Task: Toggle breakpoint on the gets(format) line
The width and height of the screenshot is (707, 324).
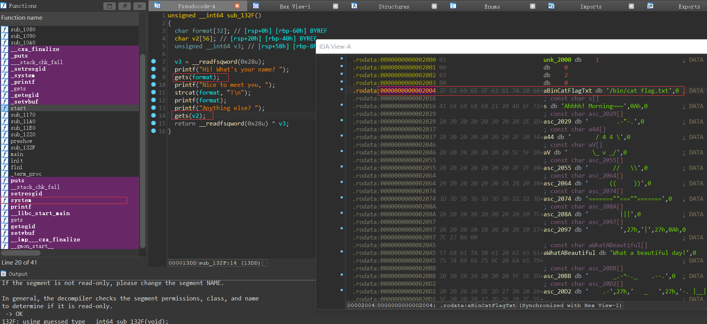Action: click(154, 77)
